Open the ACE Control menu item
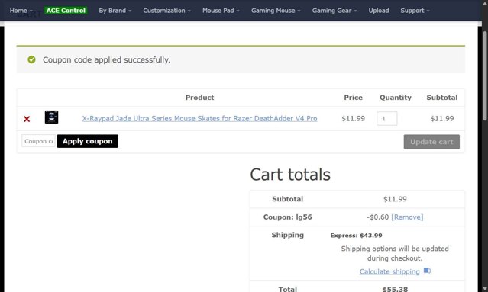This screenshot has width=488, height=292. [x=66, y=11]
